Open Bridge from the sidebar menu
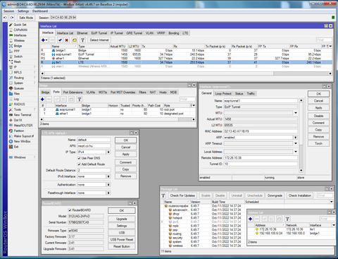 tap(18, 46)
